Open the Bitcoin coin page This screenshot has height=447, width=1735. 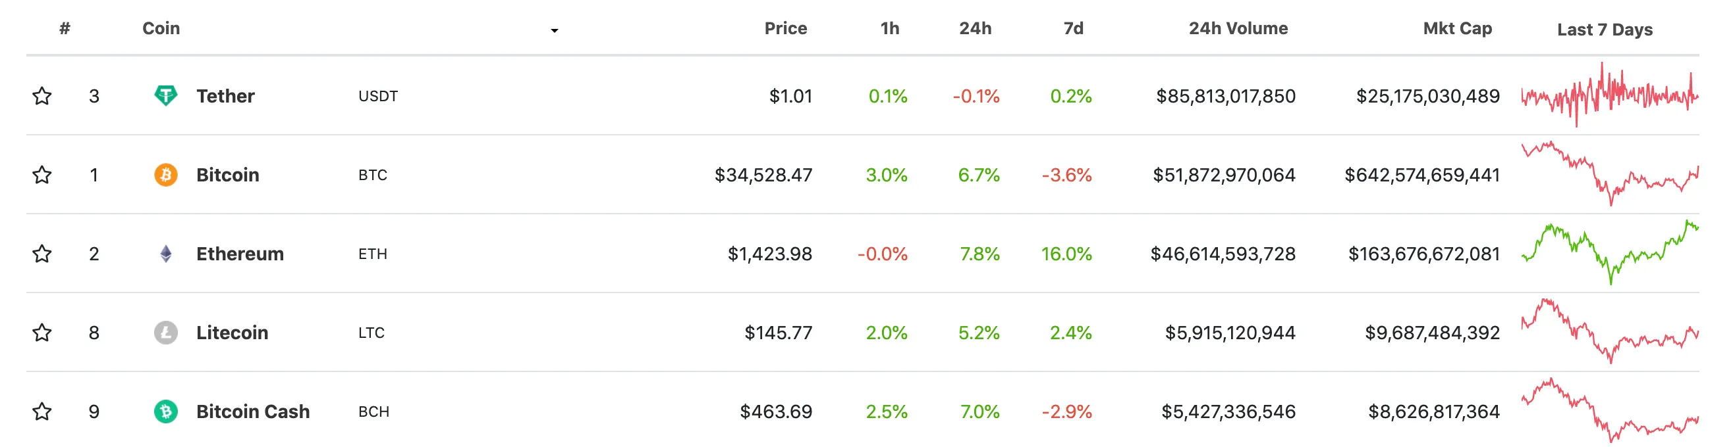227,175
